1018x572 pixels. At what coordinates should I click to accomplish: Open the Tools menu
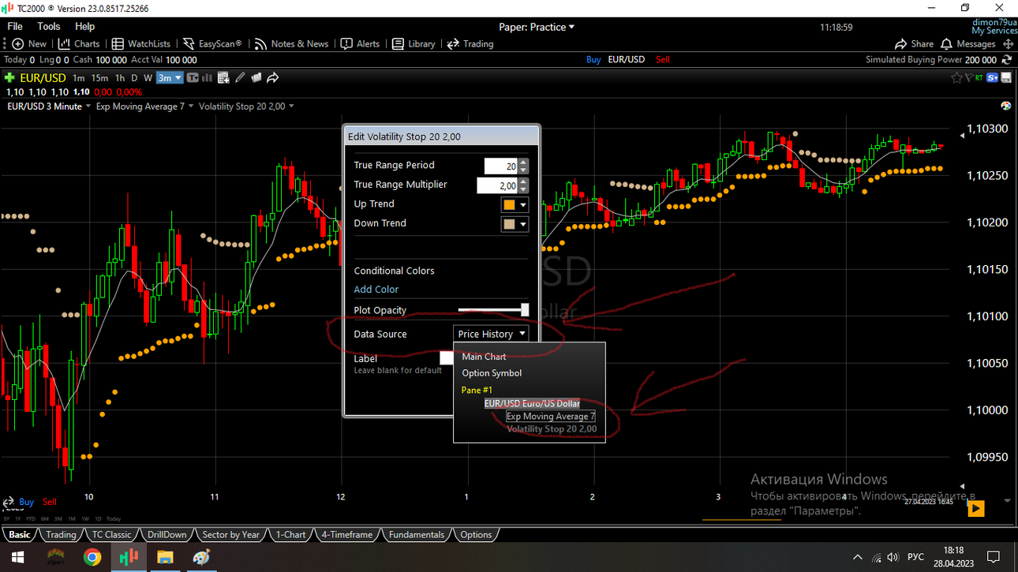(x=49, y=26)
